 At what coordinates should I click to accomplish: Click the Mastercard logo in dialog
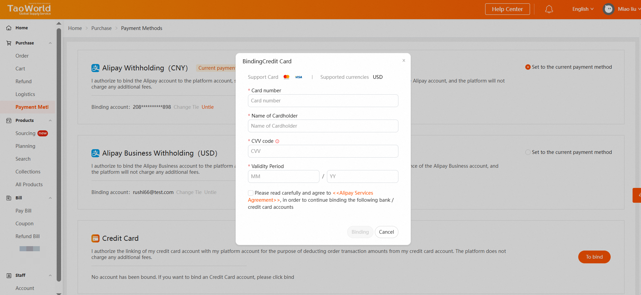click(x=286, y=77)
